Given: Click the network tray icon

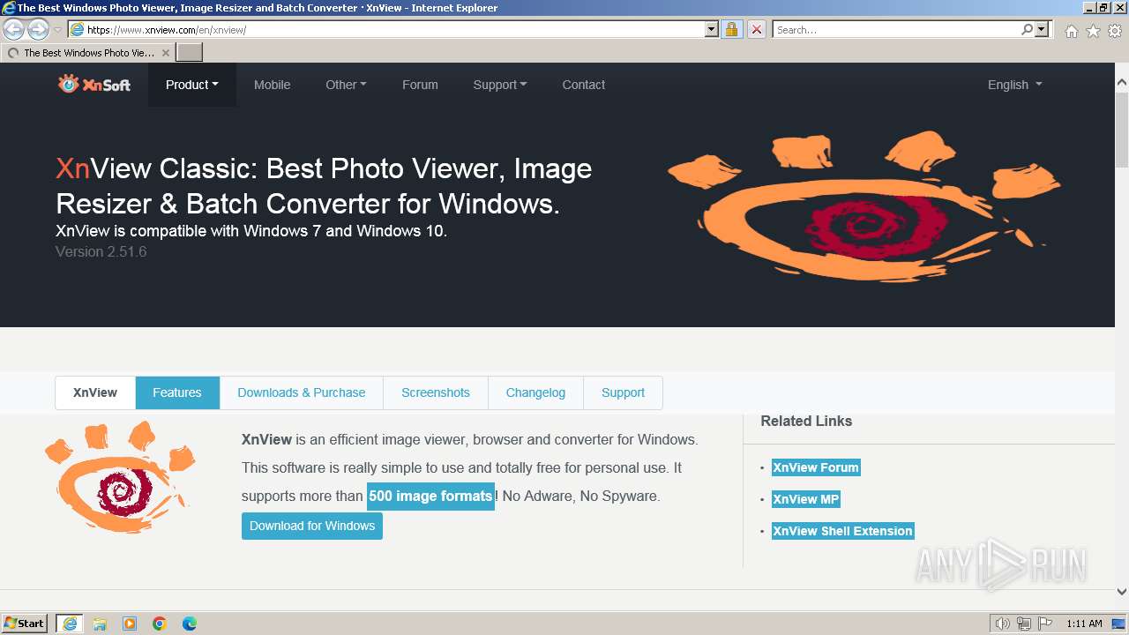Looking at the screenshot, I should coord(1023,624).
